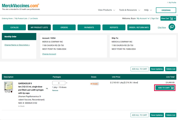Go to My Product Lists breadcrumb

point(21,18)
